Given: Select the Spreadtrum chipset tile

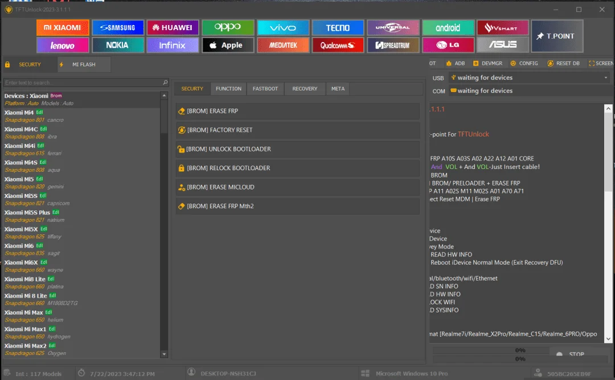Looking at the screenshot, I should [393, 45].
